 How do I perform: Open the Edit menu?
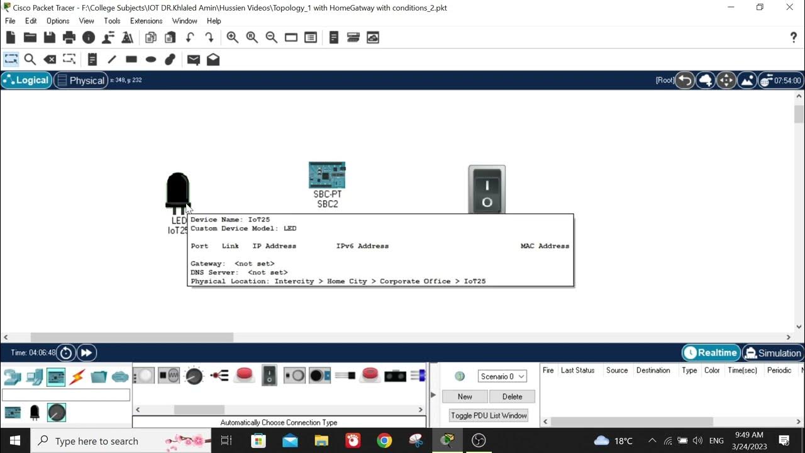(31, 21)
